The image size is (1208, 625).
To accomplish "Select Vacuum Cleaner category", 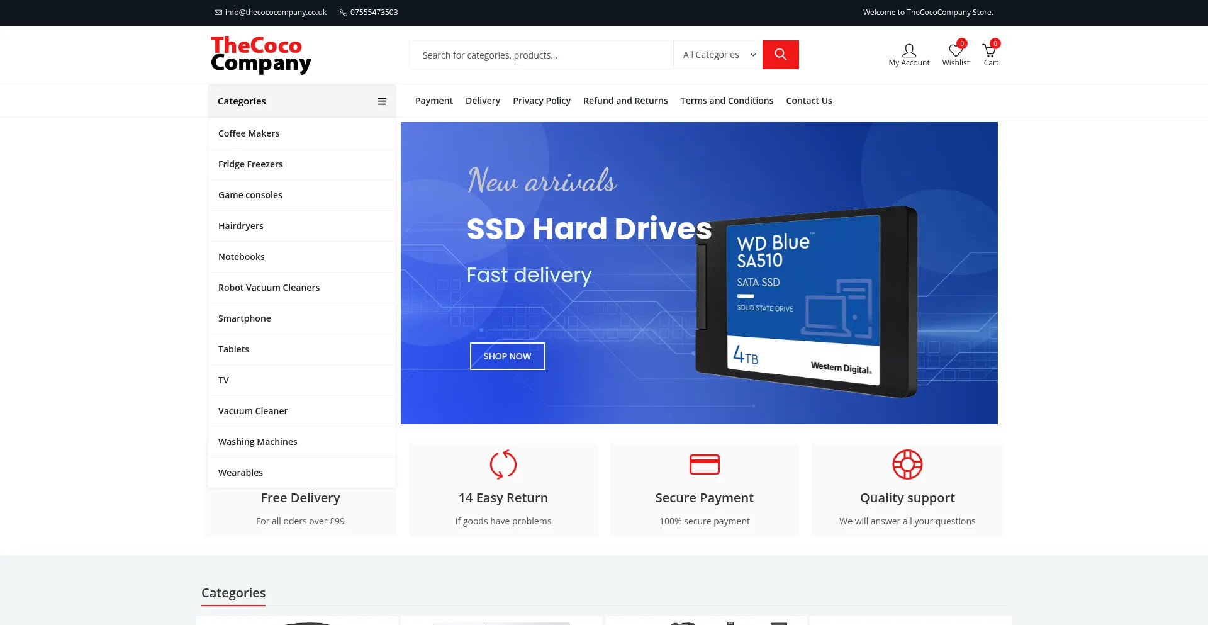I will (302, 411).
